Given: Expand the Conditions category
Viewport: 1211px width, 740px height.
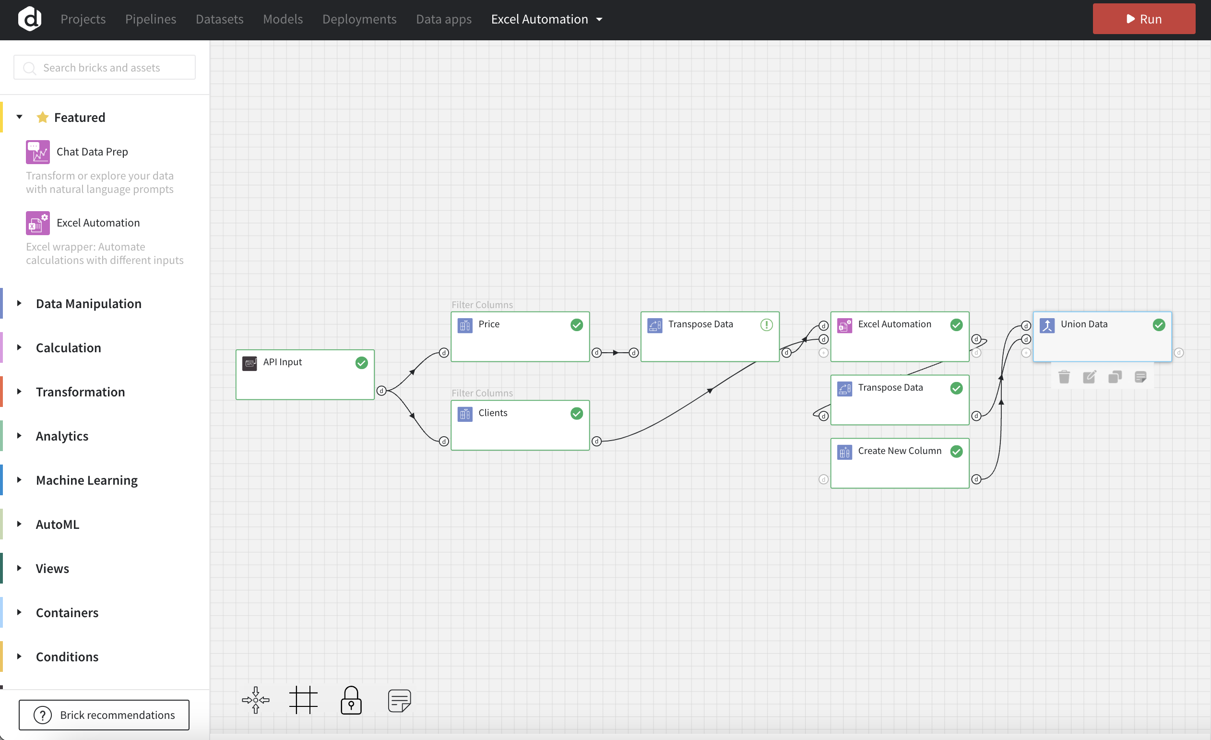Looking at the screenshot, I should pos(19,656).
